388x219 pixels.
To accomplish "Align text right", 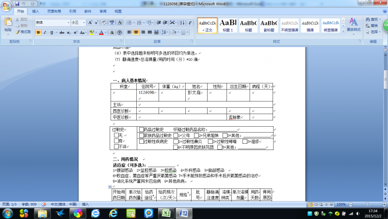I will click(143, 33).
